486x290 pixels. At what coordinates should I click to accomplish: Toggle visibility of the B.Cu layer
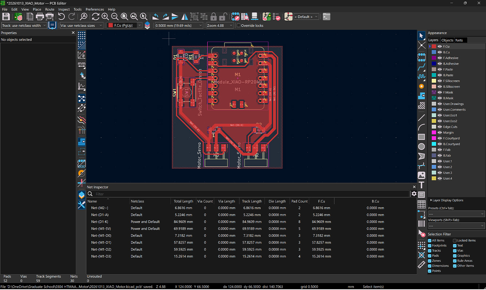(x=439, y=52)
